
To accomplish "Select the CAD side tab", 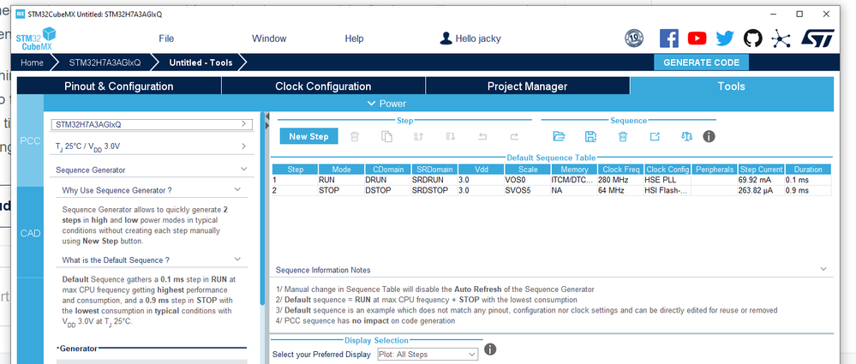I will [x=30, y=233].
